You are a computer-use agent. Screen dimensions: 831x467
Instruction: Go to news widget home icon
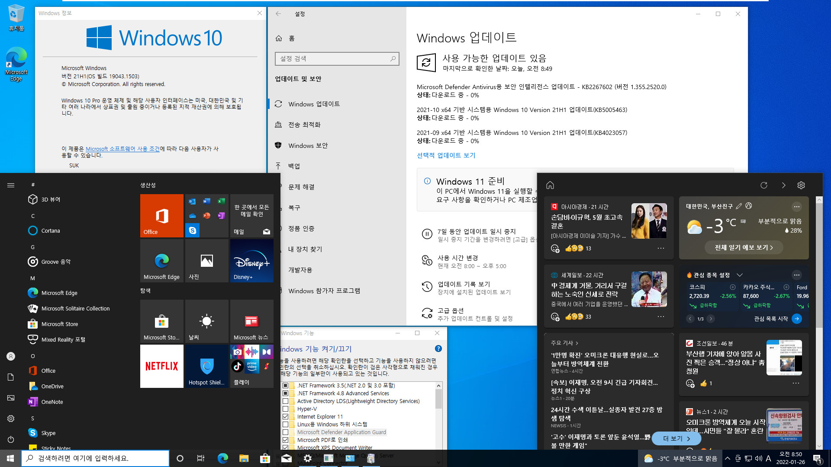coord(550,185)
